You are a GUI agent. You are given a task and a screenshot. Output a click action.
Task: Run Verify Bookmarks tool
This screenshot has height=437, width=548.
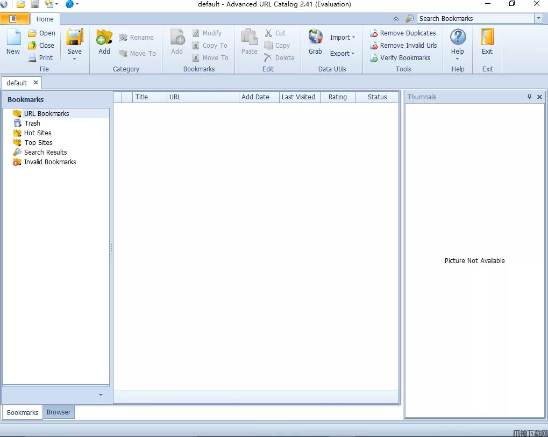[x=400, y=57]
